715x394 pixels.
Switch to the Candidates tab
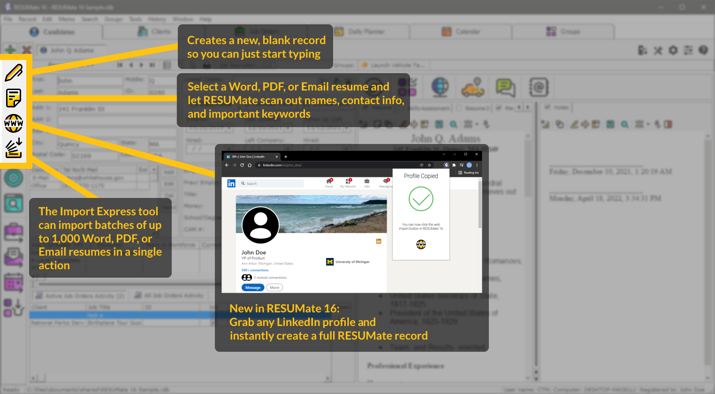[52, 32]
